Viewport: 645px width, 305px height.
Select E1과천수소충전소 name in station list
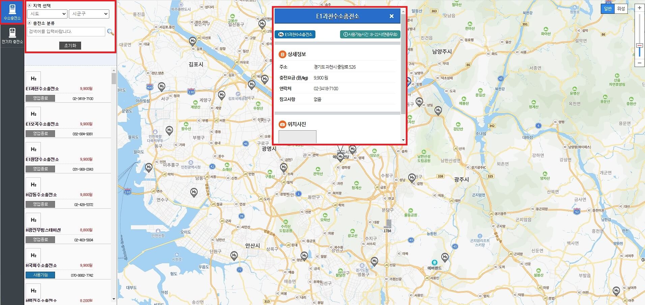42,89
